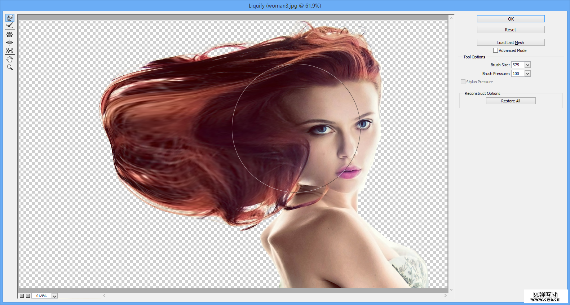Select the Hand tool
This screenshot has width=570, height=305.
[10, 59]
